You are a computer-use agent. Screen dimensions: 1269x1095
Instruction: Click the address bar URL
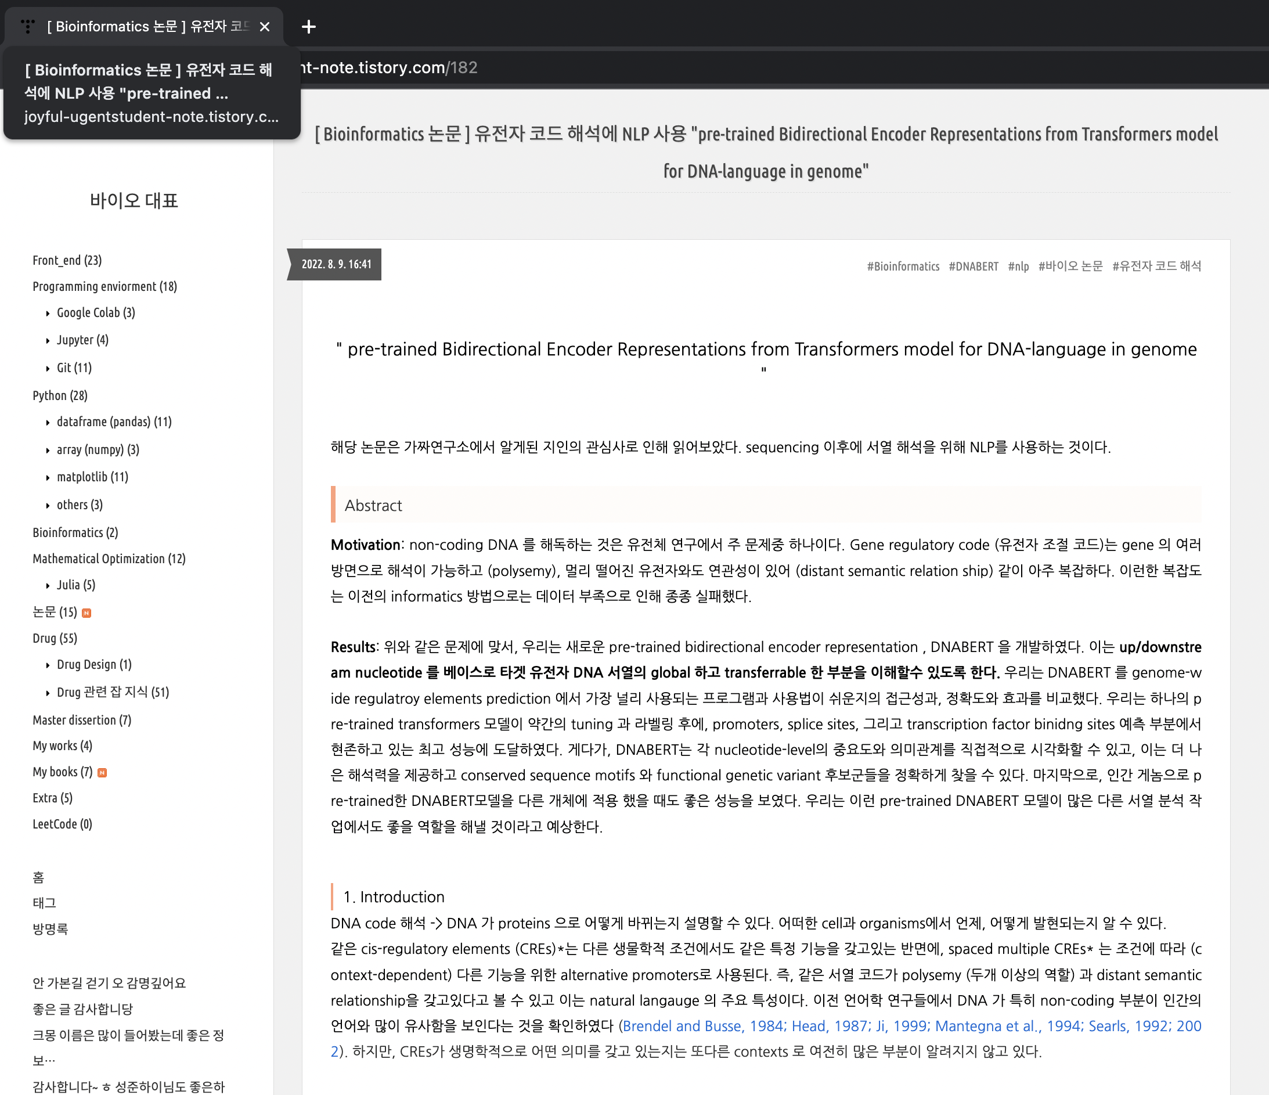388,67
